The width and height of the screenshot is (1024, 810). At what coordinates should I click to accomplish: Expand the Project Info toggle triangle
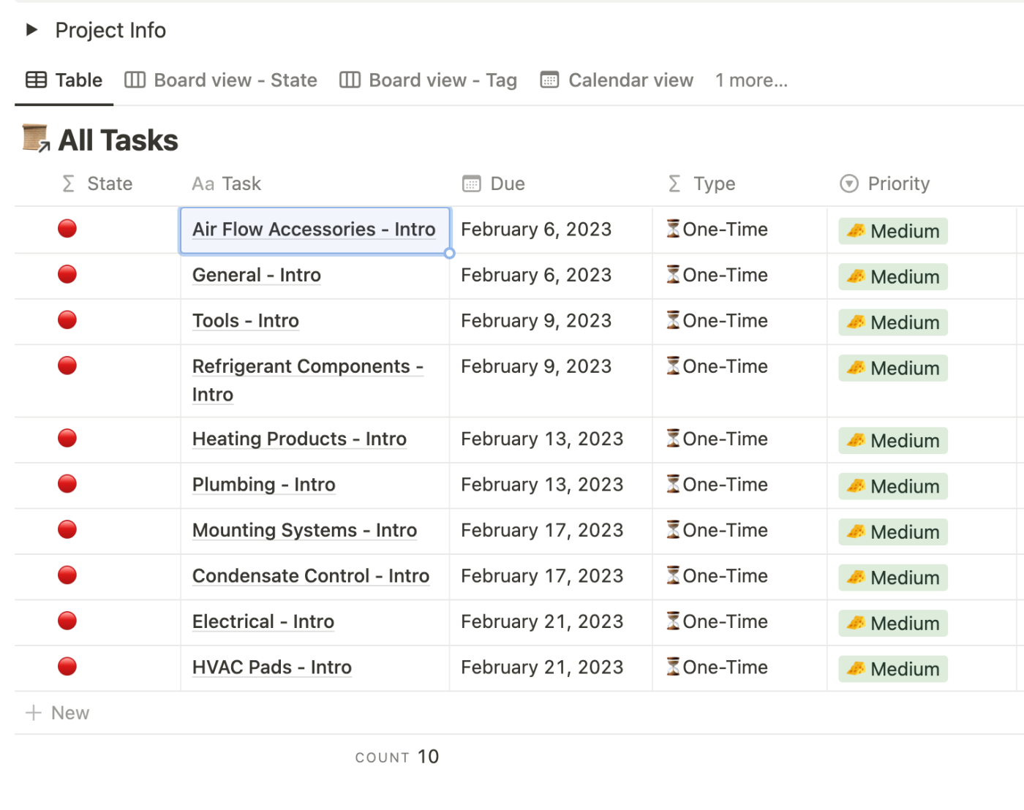31,30
